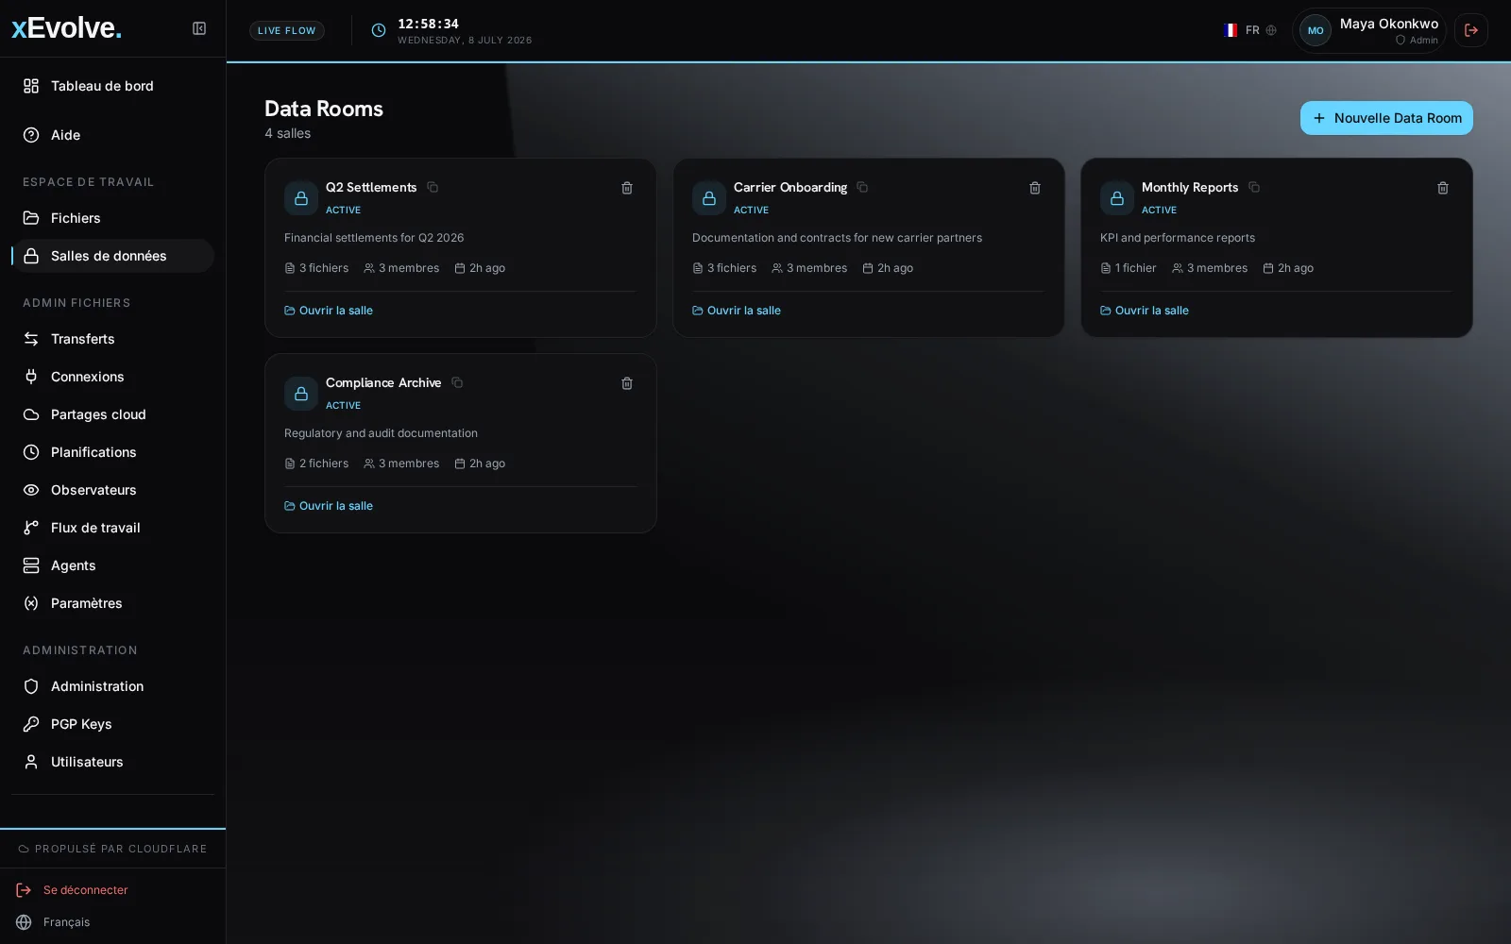
Task: Open the Compliance Archive room link
Action: click(x=329, y=506)
